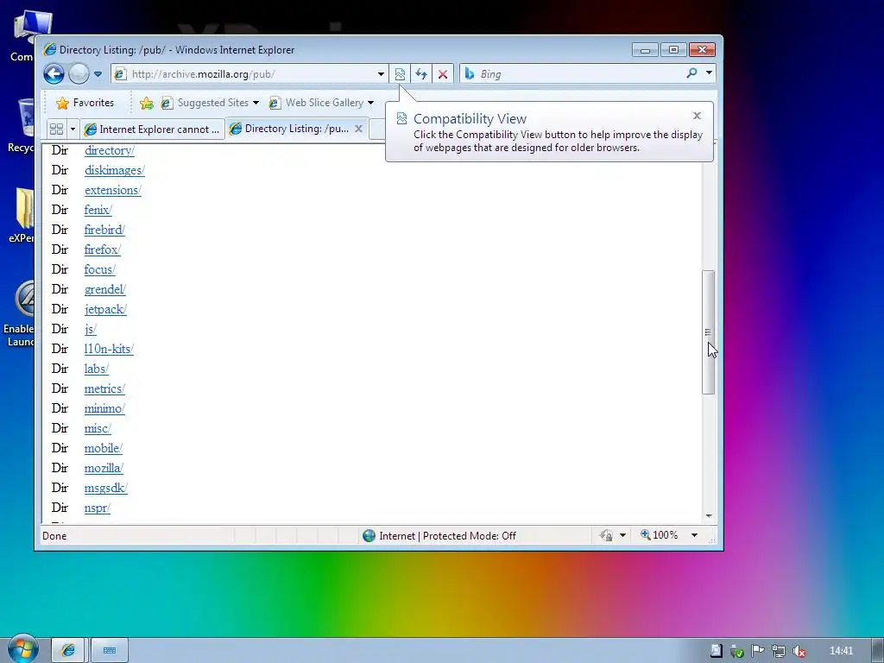Click the Add to Favorites Bar icon

pos(147,103)
